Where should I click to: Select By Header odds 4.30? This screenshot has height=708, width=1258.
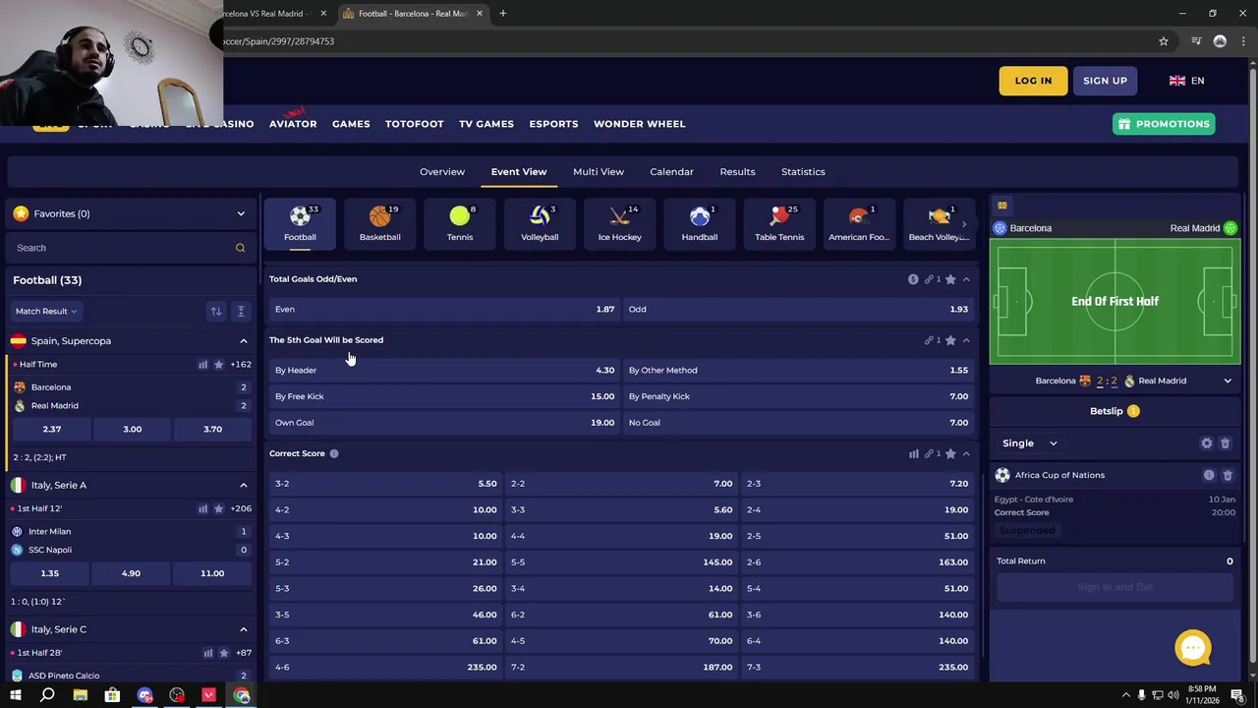pyautogui.click(x=444, y=371)
